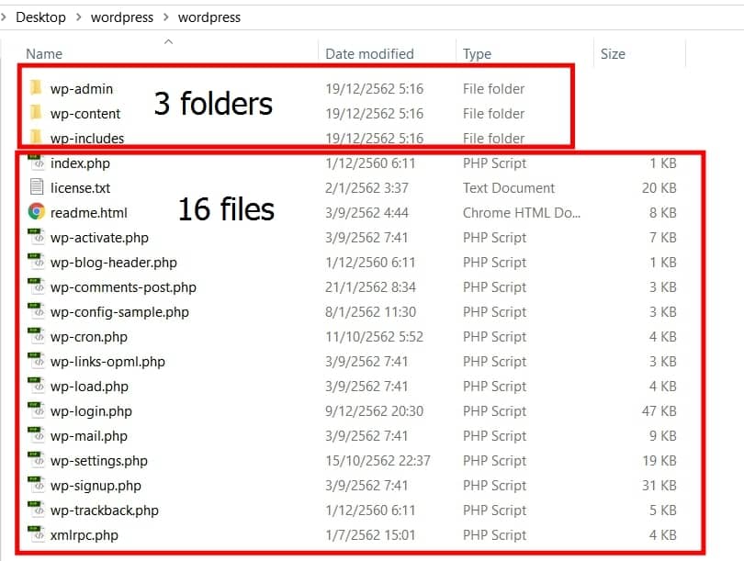Click the wp-load.php file icon

click(x=36, y=385)
